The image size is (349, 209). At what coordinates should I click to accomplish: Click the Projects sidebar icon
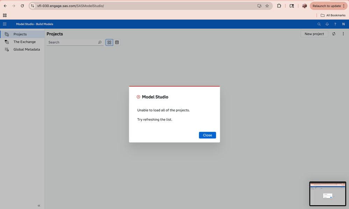tap(7, 34)
